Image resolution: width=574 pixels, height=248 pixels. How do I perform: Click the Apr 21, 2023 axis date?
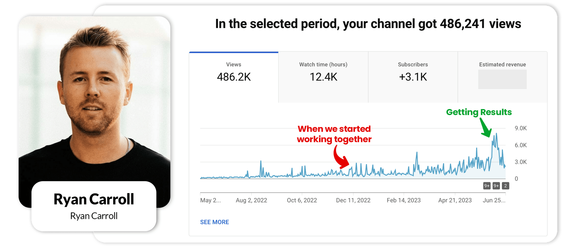coord(455,200)
